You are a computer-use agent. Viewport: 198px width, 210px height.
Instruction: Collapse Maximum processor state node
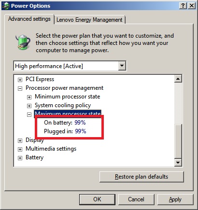click(29, 114)
